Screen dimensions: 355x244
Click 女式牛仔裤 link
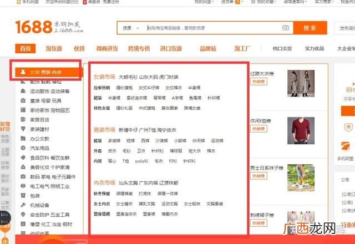[149, 88]
